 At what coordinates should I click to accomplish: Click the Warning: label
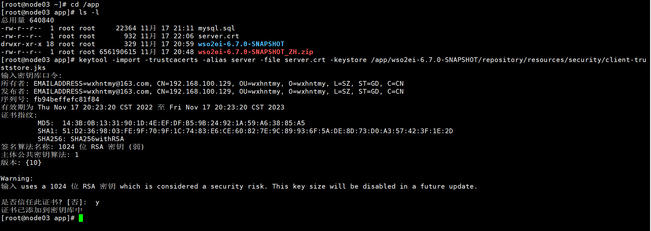pos(17,178)
